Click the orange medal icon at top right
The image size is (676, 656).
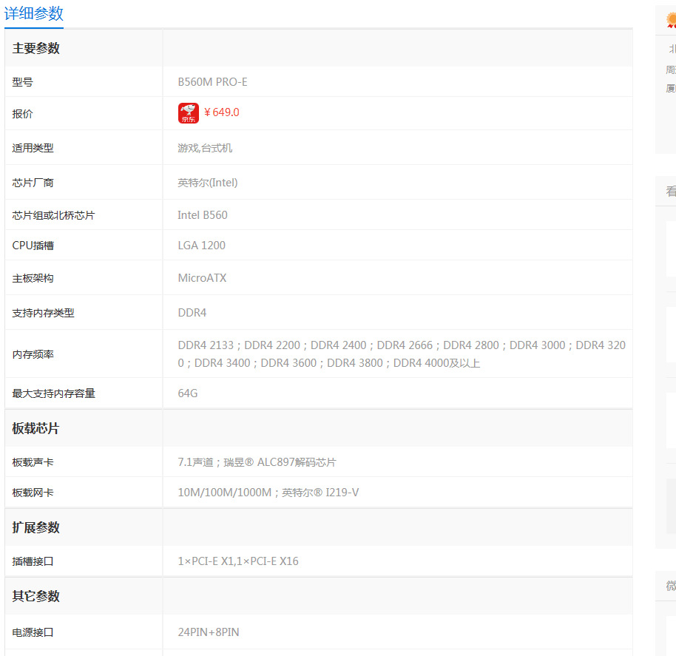[671, 19]
